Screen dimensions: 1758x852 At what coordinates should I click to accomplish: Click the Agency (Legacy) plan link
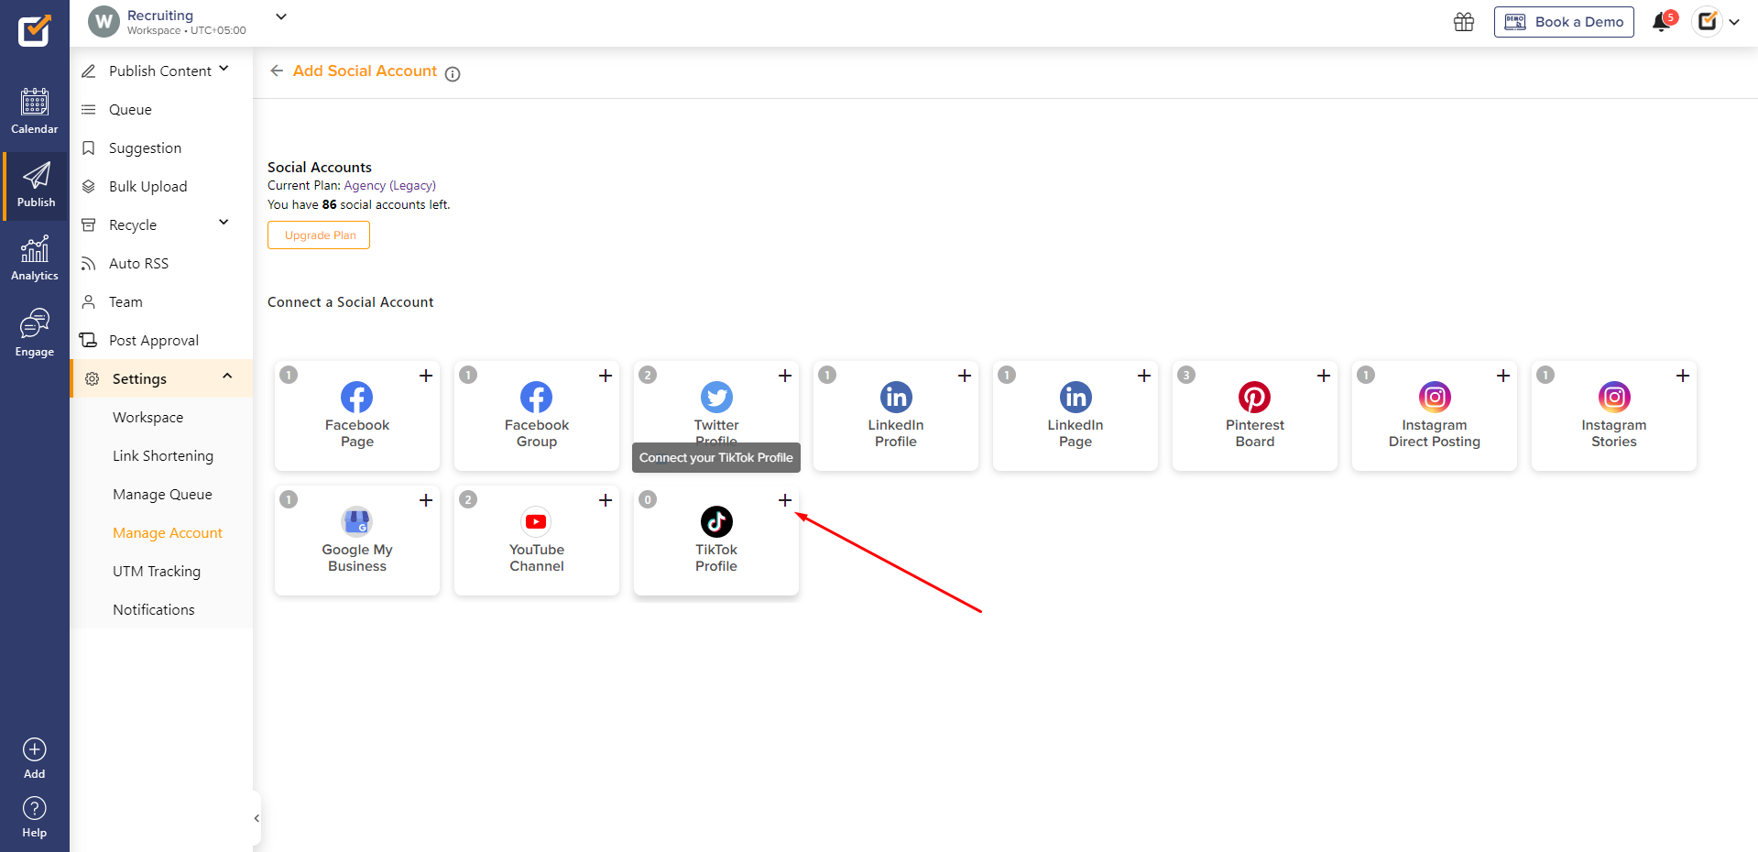[x=390, y=186]
